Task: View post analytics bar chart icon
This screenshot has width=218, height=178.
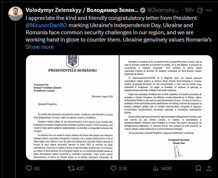Action: pyautogui.click(x=156, y=168)
